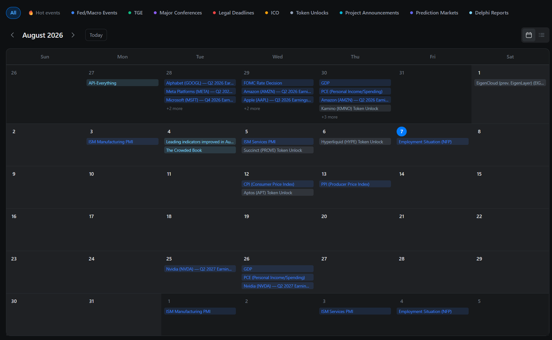Image resolution: width=552 pixels, height=340 pixels.
Task: Open API-Everything event on the 27th
Action: point(122,83)
